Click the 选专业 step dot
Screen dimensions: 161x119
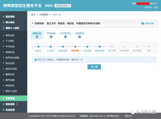point(38,46)
